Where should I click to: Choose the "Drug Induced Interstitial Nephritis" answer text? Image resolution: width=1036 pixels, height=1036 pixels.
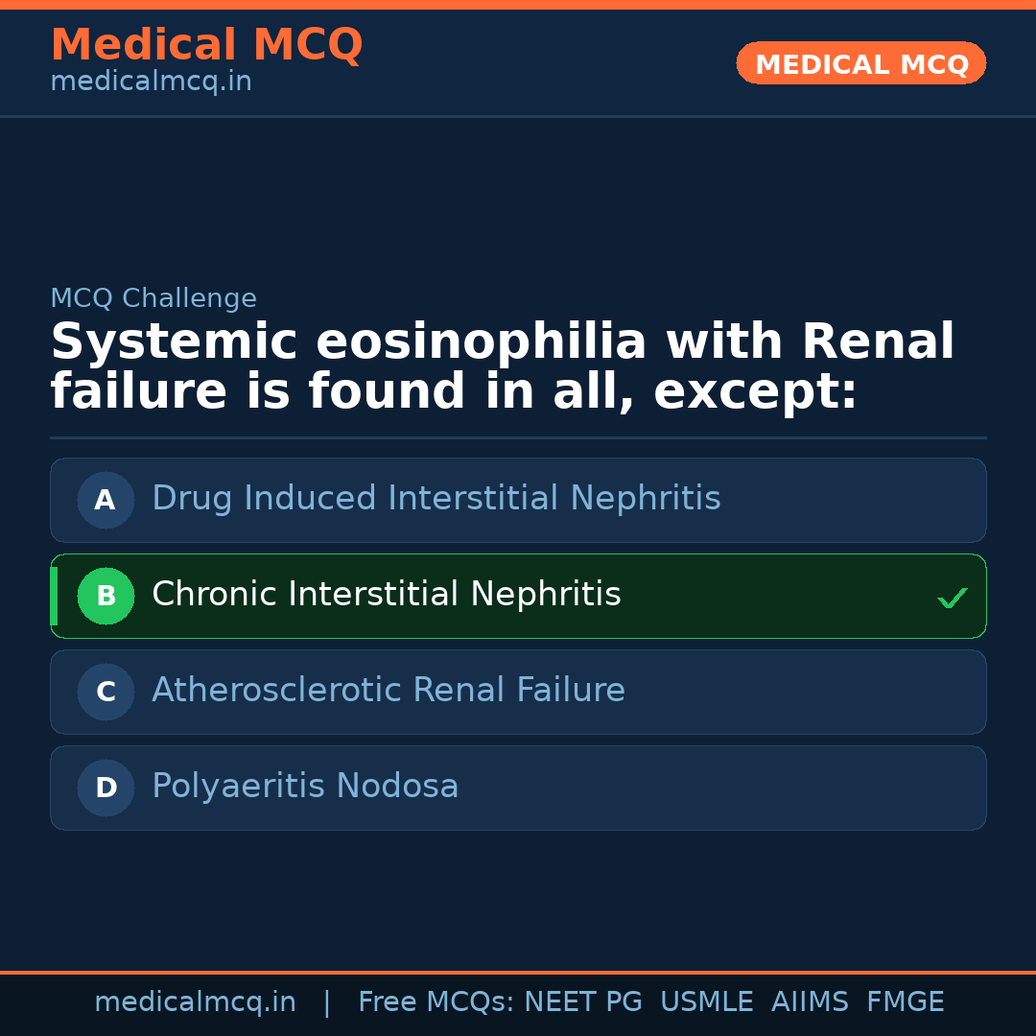(436, 499)
